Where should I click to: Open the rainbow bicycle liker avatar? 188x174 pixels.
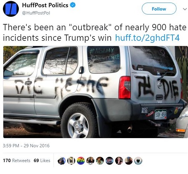coord(81,161)
